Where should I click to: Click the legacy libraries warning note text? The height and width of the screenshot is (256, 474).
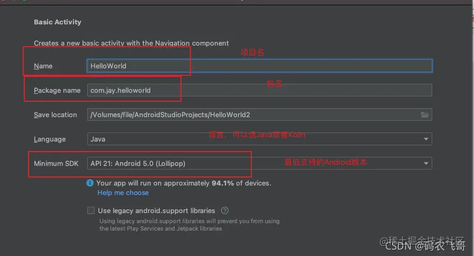tap(189, 225)
